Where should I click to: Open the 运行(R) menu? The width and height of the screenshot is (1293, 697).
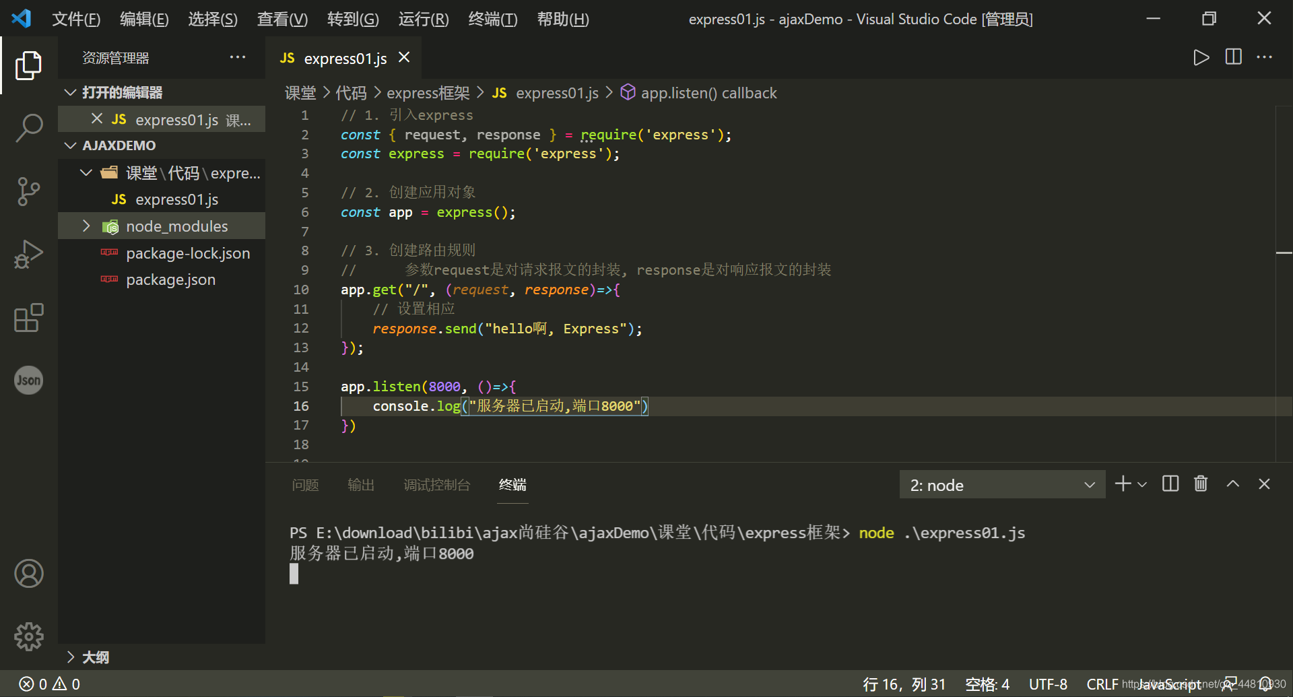[x=424, y=19]
